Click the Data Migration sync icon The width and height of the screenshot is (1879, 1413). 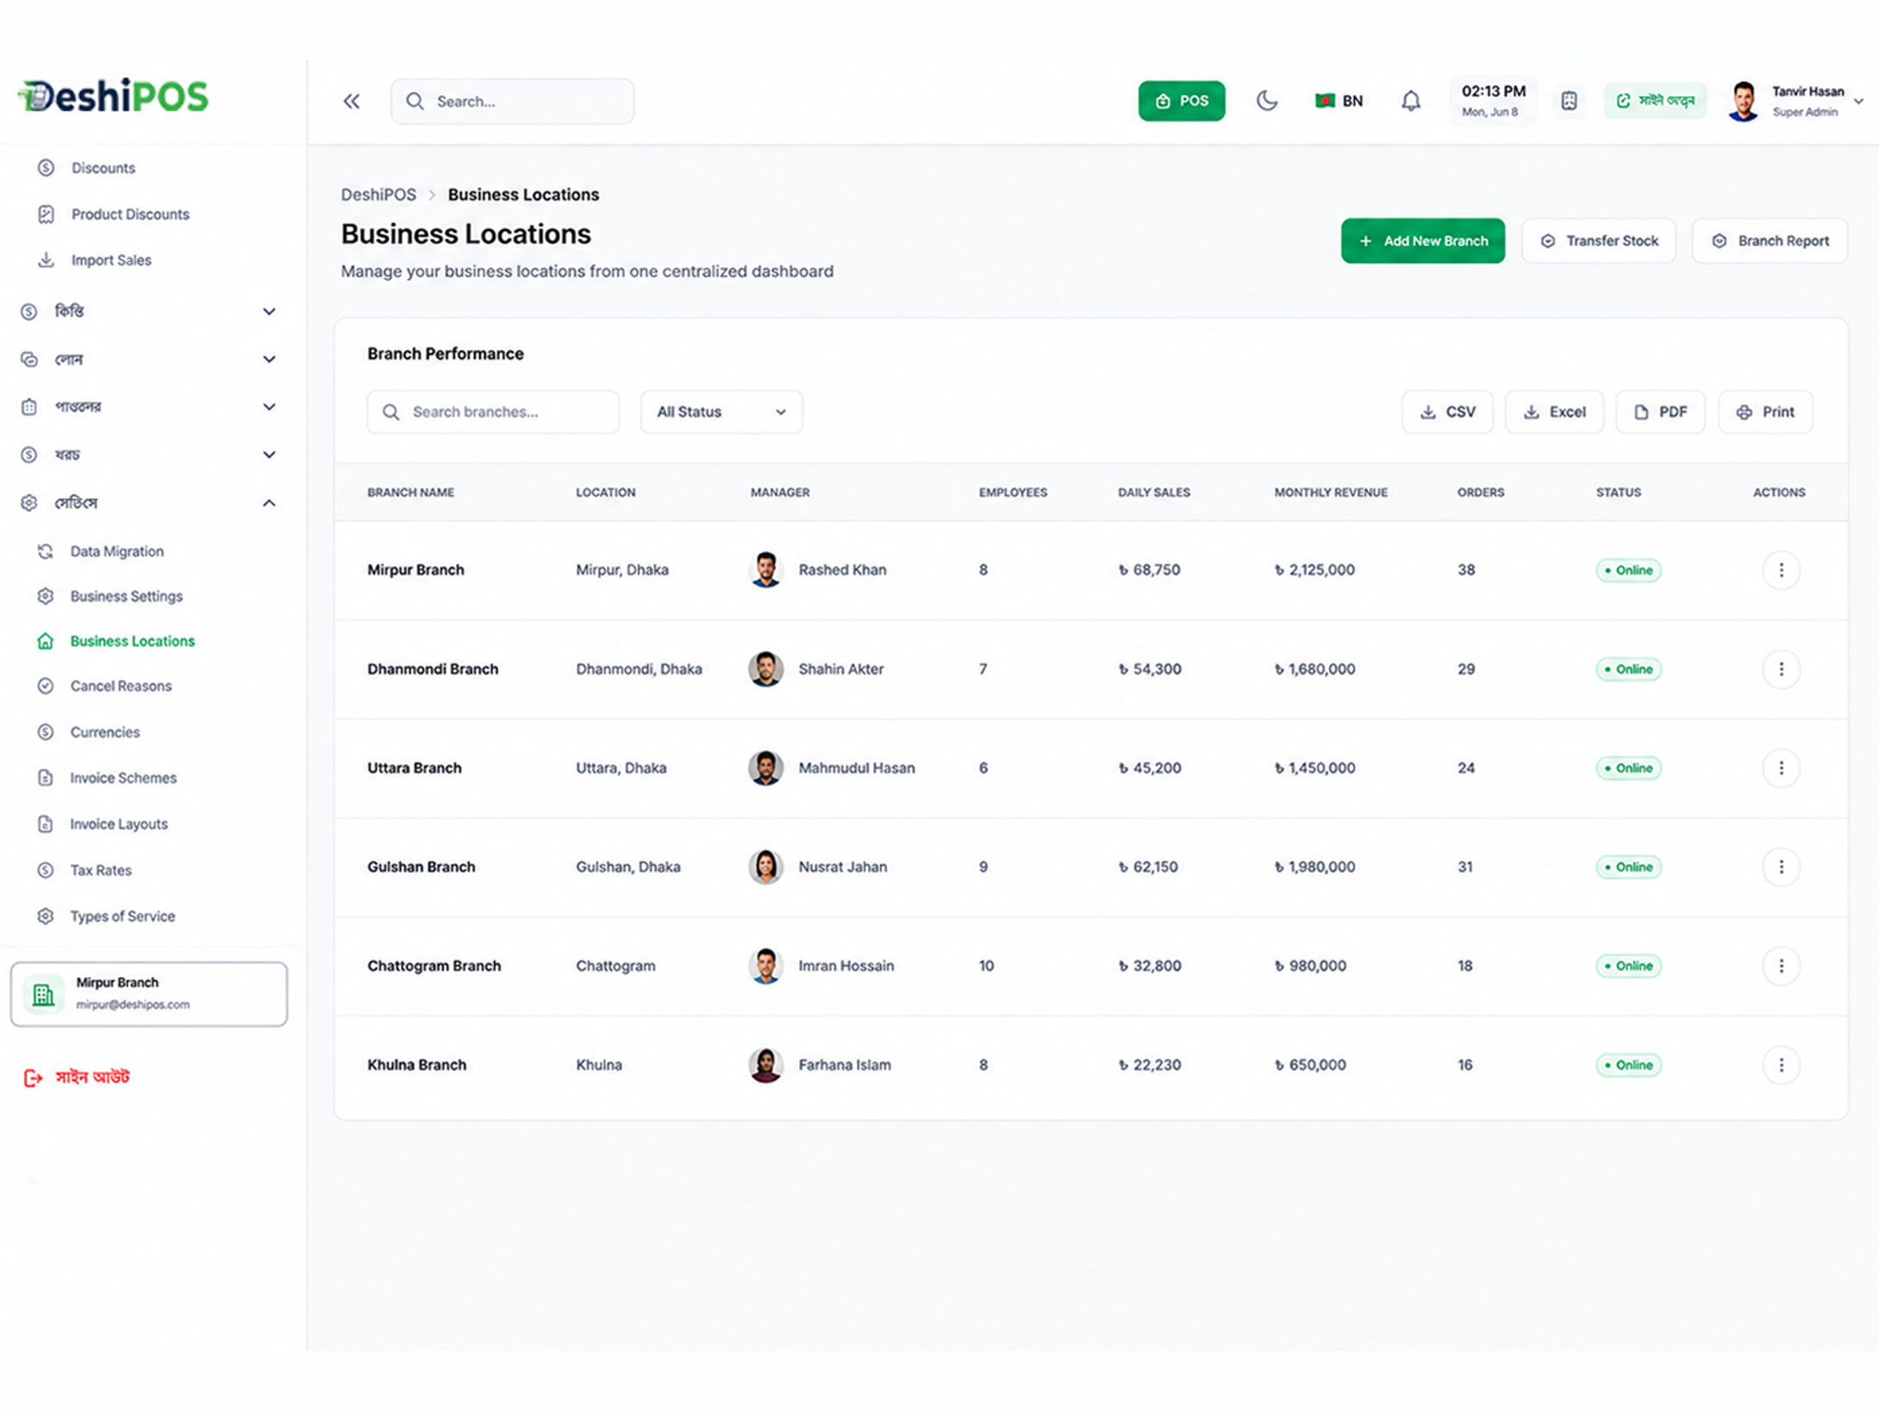[x=46, y=551]
